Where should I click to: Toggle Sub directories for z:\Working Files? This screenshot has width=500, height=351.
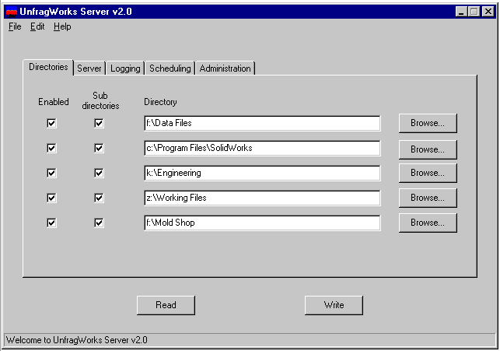tap(99, 198)
